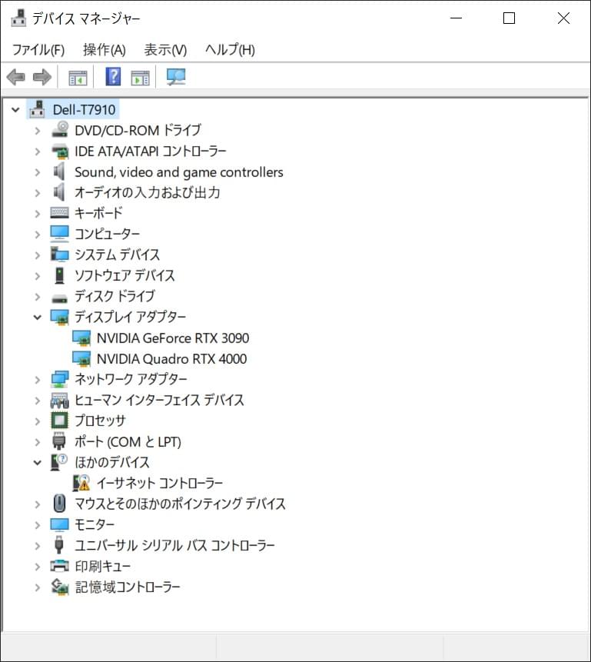
Task: Expand the ユニバーサル シリアル バス コントローラー node
Action: tap(38, 545)
